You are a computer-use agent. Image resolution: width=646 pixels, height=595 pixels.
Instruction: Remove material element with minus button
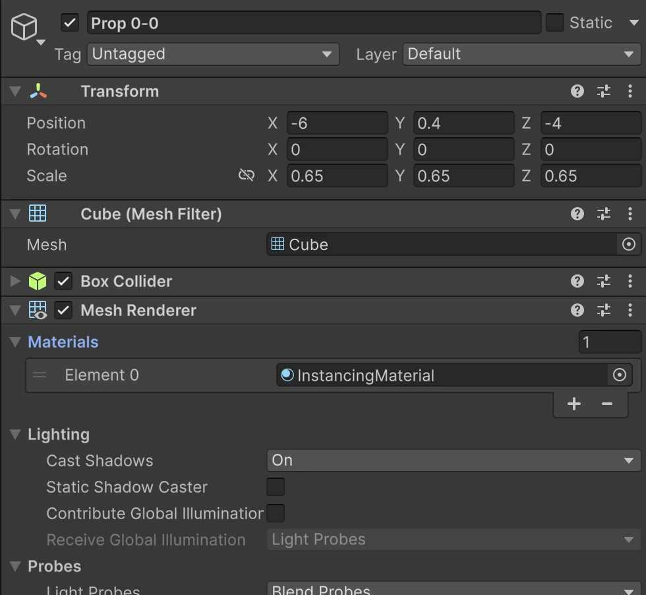pos(607,404)
